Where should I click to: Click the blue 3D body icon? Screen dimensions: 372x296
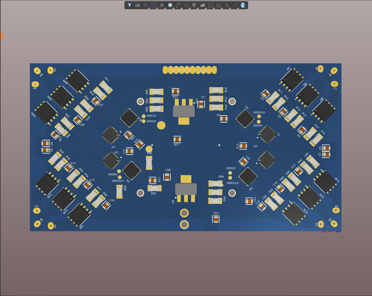tap(243, 5)
